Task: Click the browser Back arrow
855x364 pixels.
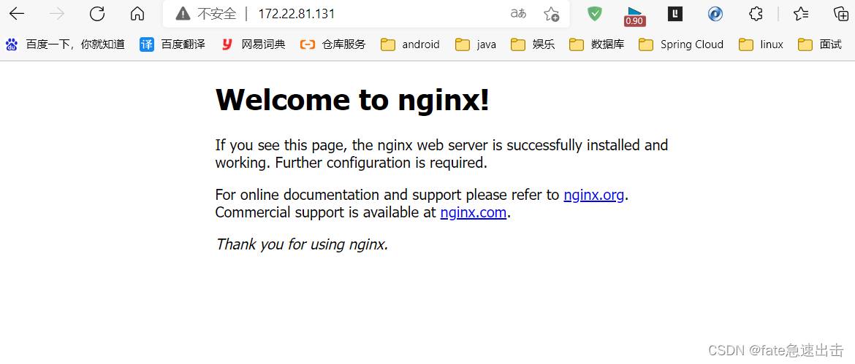Action: click(x=17, y=14)
